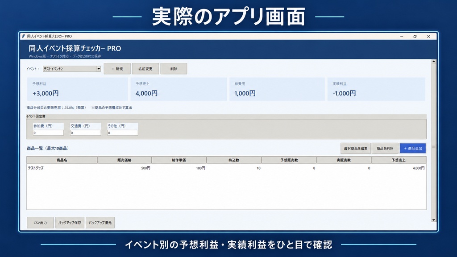Maximize the app window
The height and width of the screenshot is (257, 457).
pos(415,37)
